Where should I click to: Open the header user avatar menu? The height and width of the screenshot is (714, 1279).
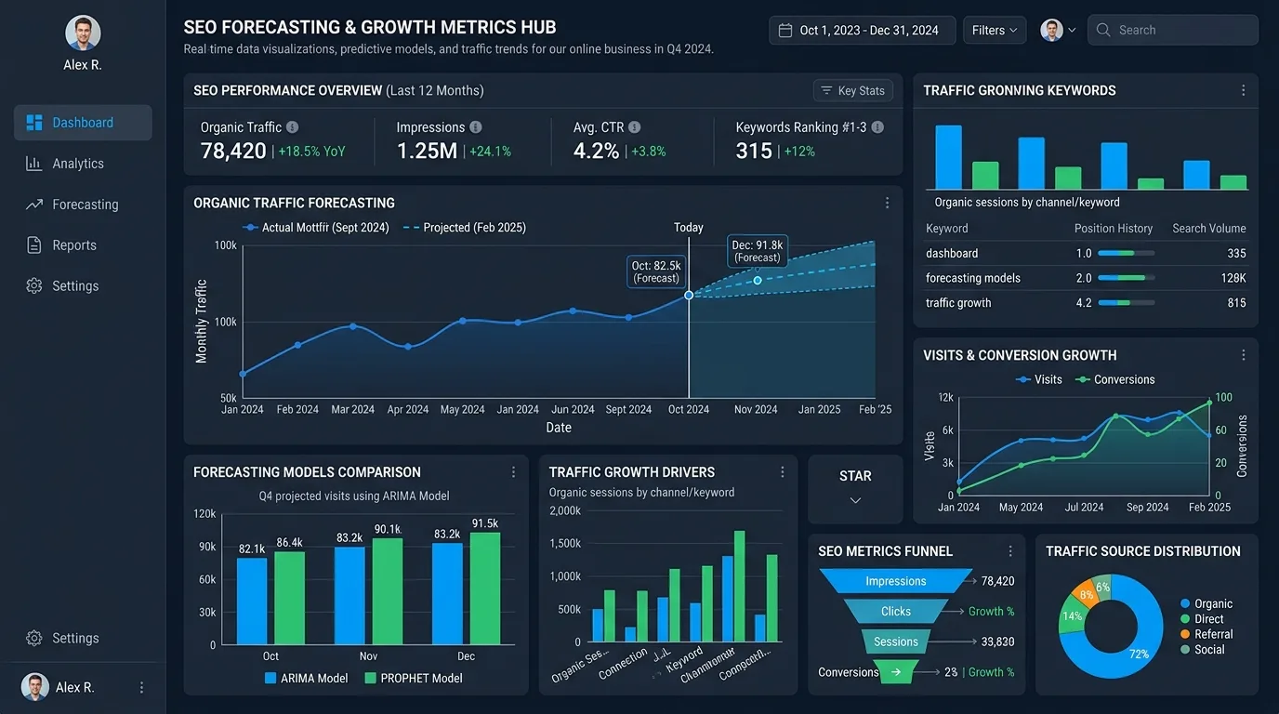(1058, 31)
